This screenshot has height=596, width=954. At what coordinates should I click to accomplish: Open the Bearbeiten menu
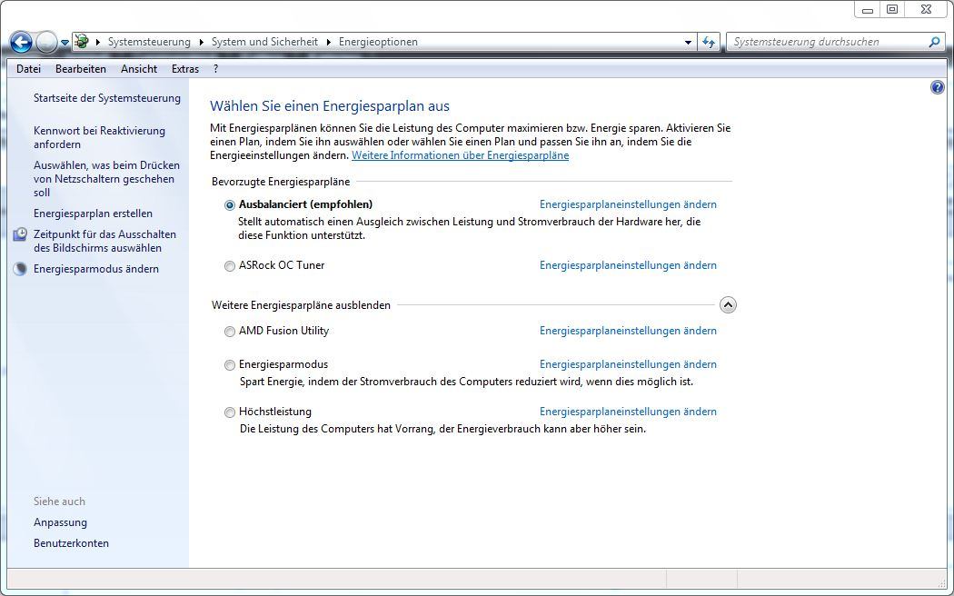click(81, 69)
